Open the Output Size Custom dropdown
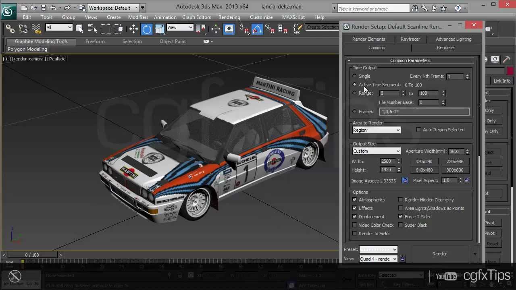Screen dimensions: 516x290 pos(377,151)
